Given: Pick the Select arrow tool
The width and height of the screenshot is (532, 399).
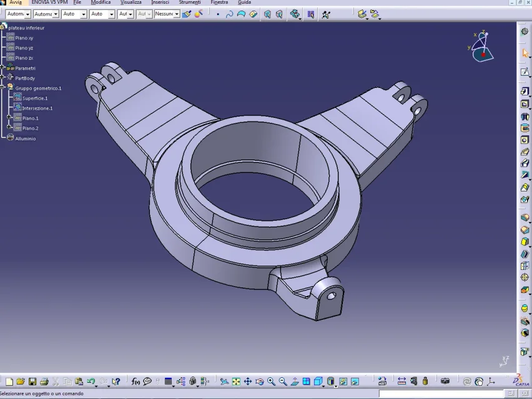Looking at the screenshot, I should tap(525, 53).
